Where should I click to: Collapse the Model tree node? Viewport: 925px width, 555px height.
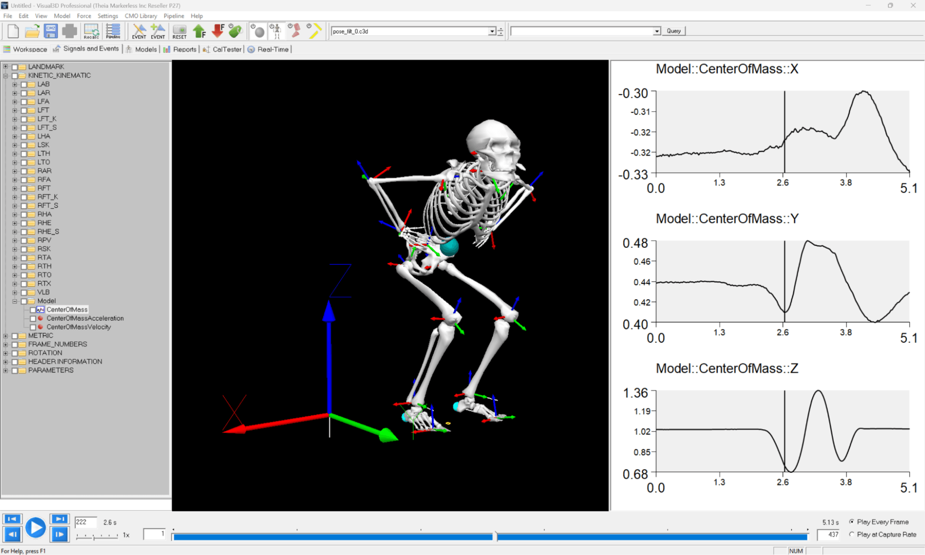pos(15,301)
